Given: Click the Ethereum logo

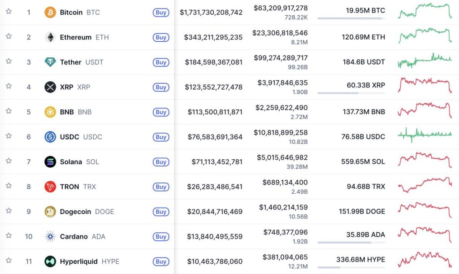Looking at the screenshot, I should 50,37.
